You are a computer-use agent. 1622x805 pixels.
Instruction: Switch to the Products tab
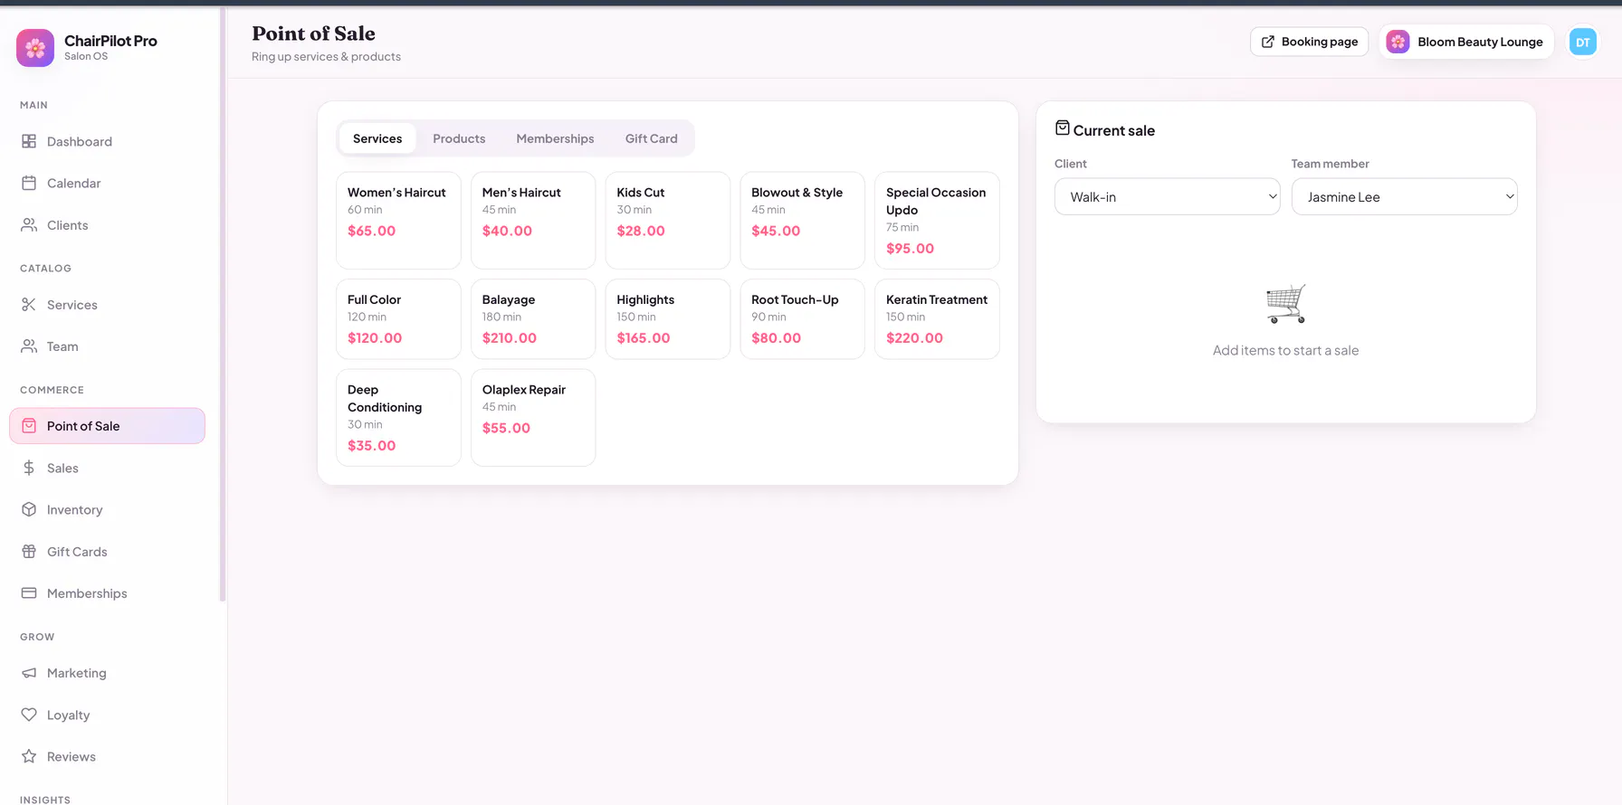(x=459, y=138)
